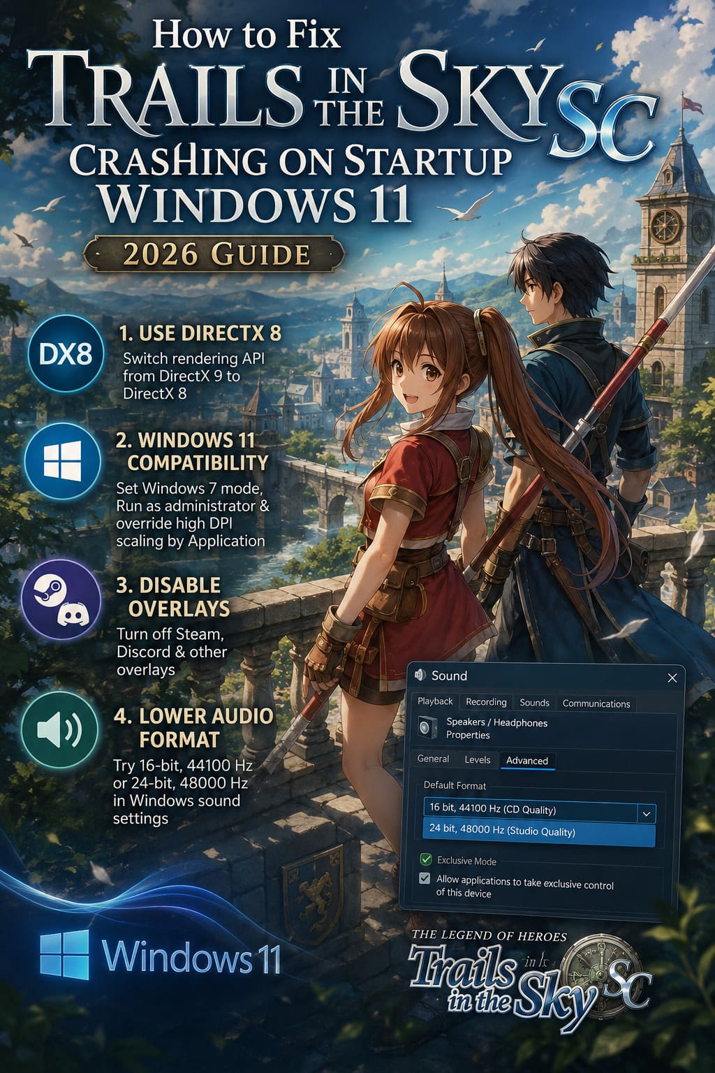Pick 24 bit, 48000 Hz (Studio Quality)
The width and height of the screenshot is (715, 1073).
point(539,832)
